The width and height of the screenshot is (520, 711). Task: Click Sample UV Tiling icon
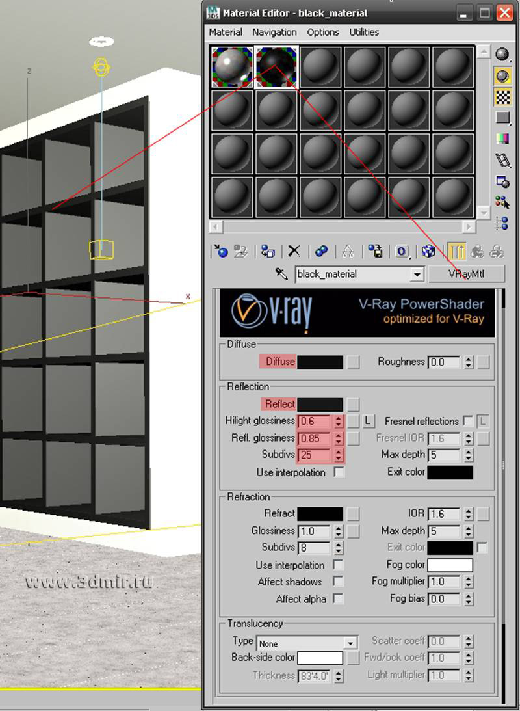[502, 118]
